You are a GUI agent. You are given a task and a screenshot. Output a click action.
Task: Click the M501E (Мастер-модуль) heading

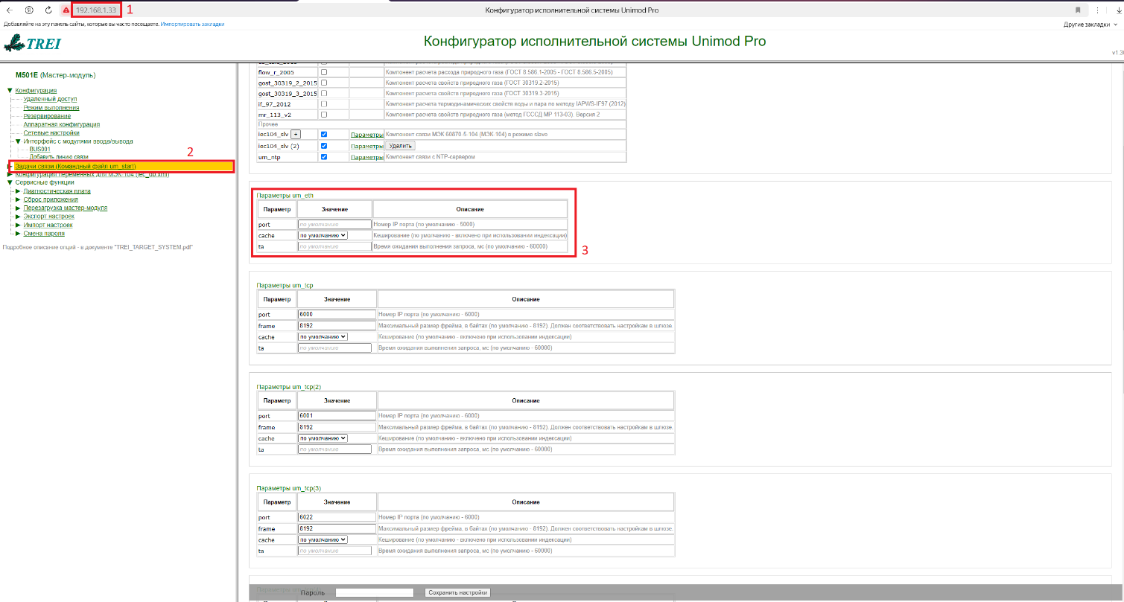pos(55,75)
